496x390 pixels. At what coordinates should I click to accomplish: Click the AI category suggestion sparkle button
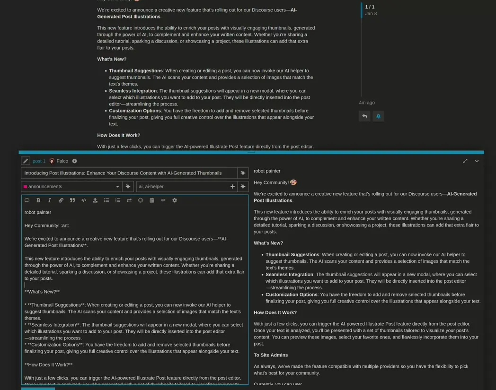(128, 186)
